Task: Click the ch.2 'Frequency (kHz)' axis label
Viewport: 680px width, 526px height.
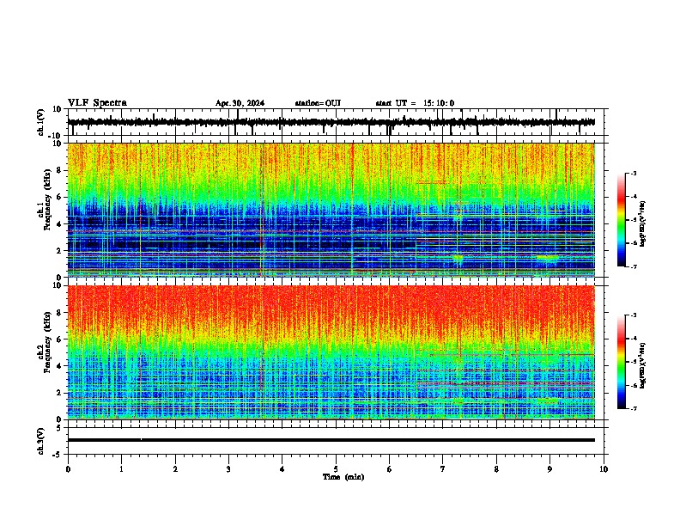Action: (x=46, y=342)
